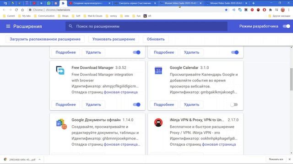Open the media control playlist icon in toolbar
This screenshot has width=293, height=164.
tap(277, 10)
